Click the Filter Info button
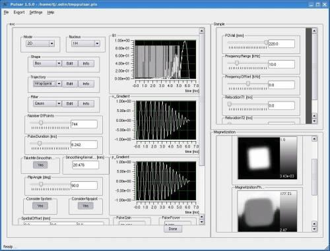The height and width of the screenshot is (251, 330). [86, 103]
